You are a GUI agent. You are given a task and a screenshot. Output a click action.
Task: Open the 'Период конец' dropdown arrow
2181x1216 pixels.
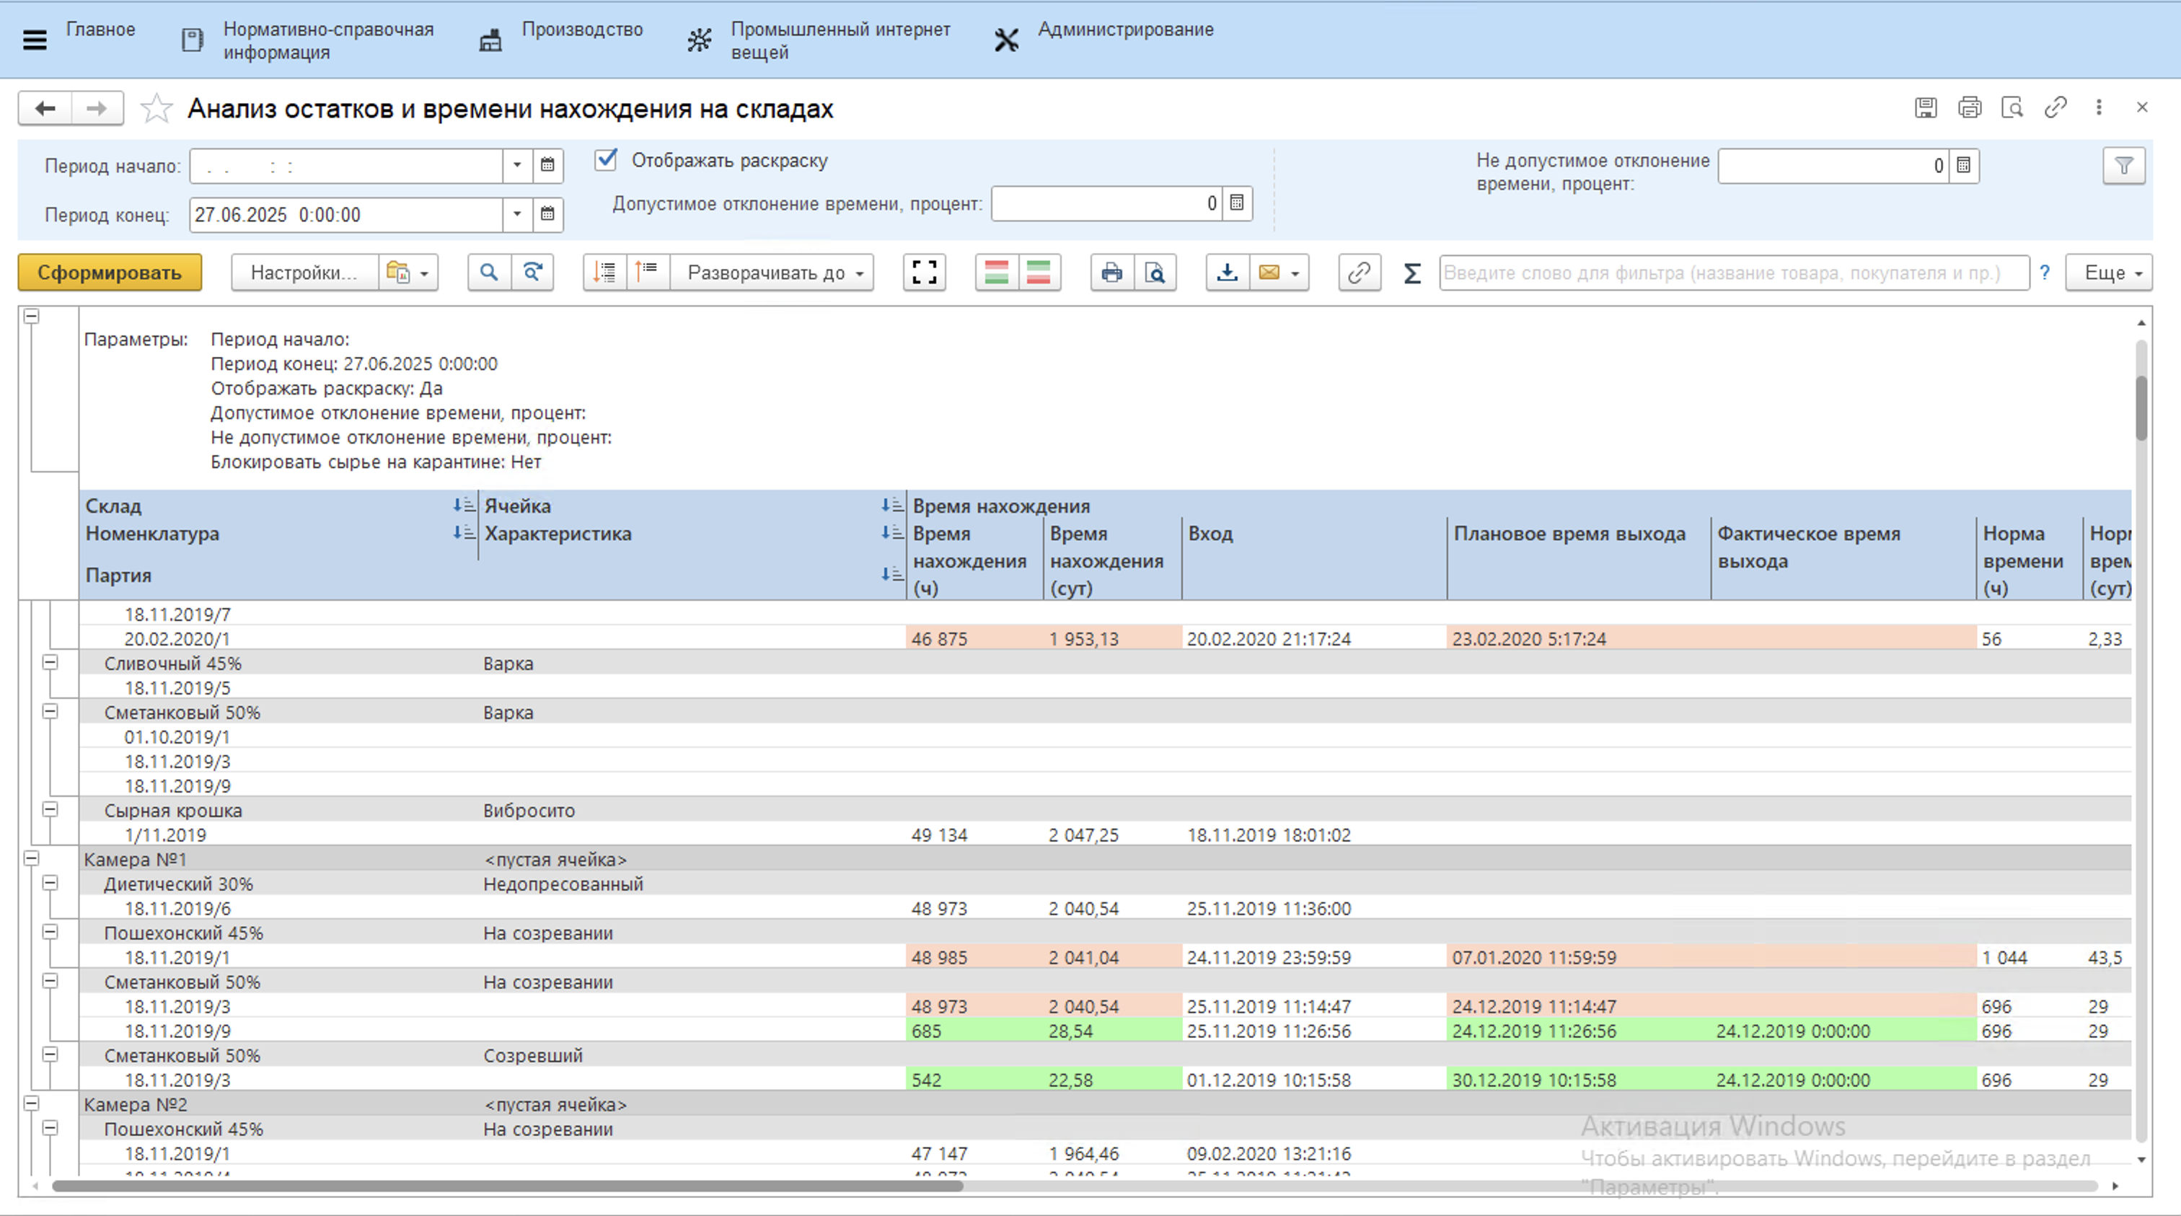point(517,214)
